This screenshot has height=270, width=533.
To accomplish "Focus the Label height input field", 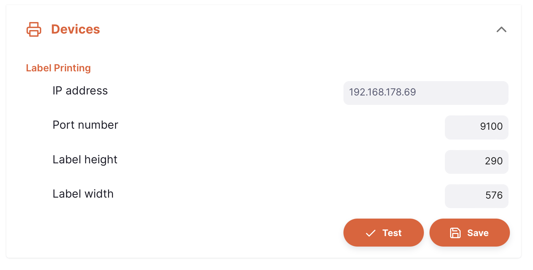I will (x=476, y=162).
